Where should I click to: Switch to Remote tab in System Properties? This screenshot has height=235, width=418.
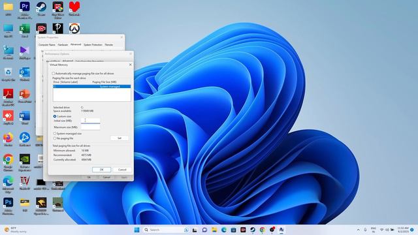coord(109,45)
